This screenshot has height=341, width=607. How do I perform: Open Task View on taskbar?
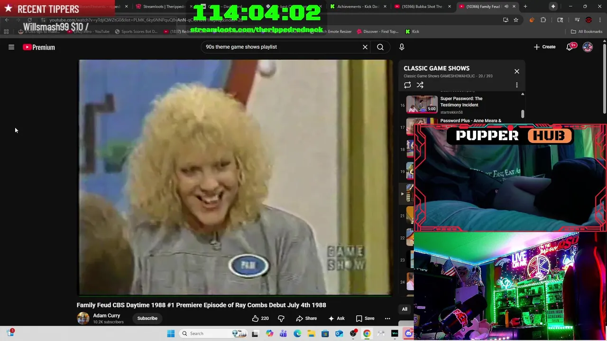pyautogui.click(x=255, y=333)
